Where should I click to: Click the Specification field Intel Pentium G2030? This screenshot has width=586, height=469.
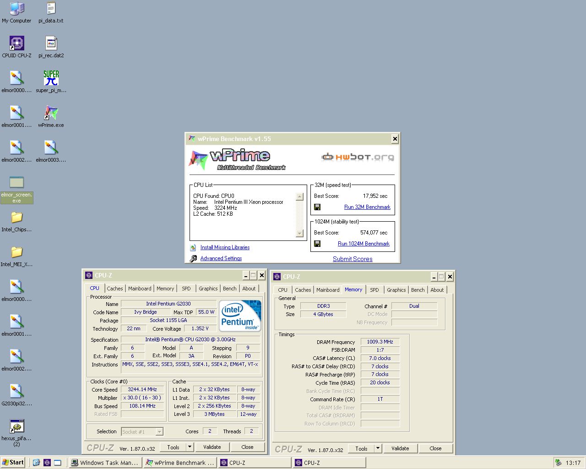[x=190, y=339]
